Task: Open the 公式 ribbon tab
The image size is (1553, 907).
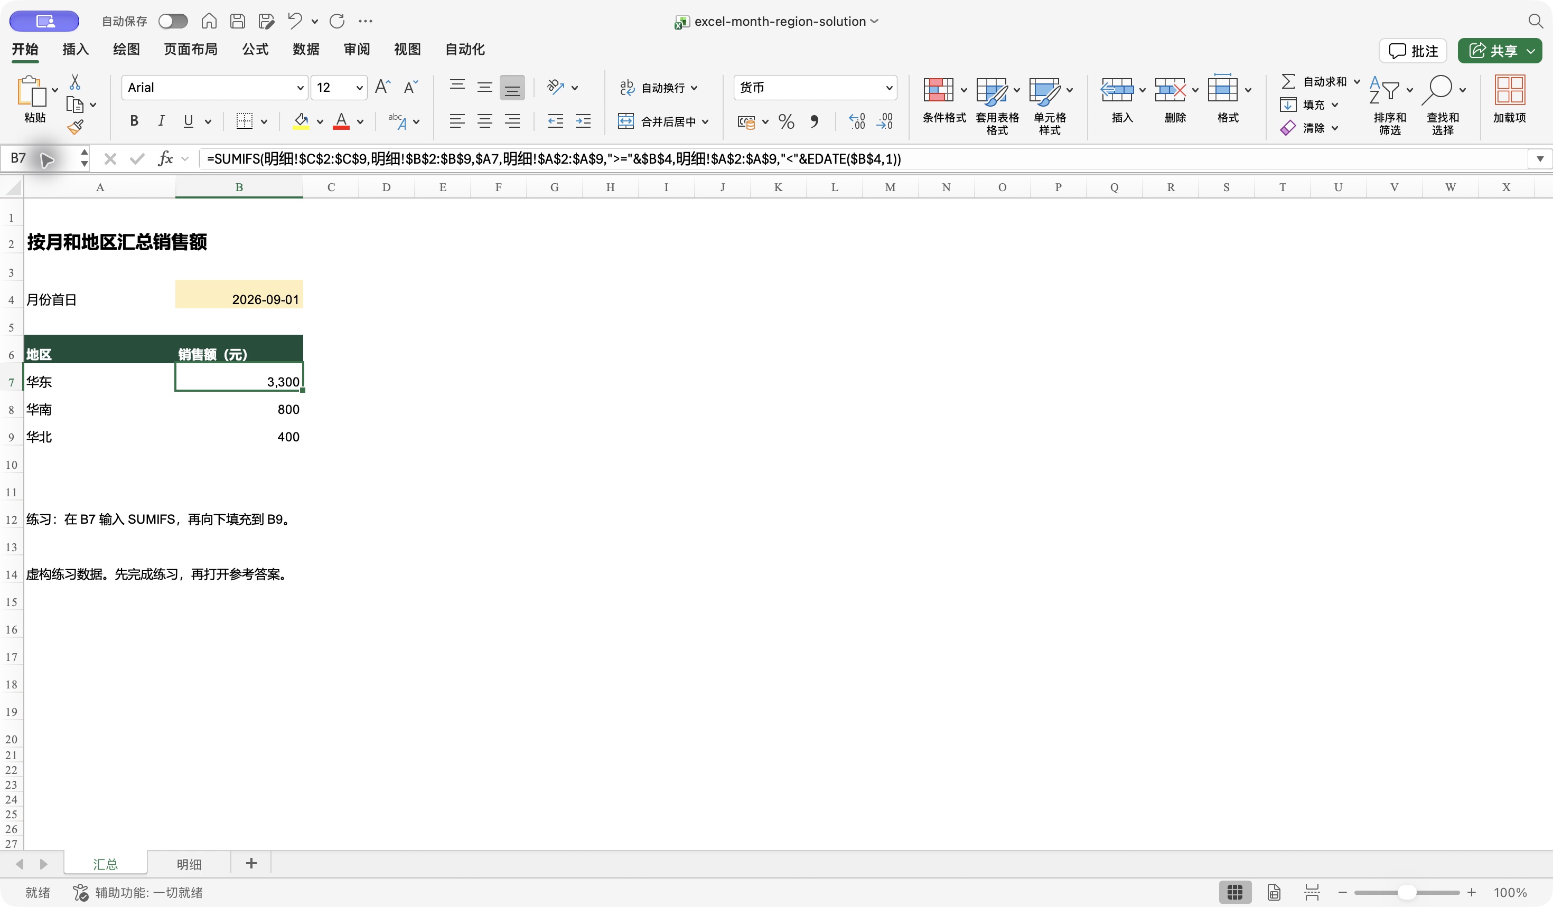Action: [255, 49]
